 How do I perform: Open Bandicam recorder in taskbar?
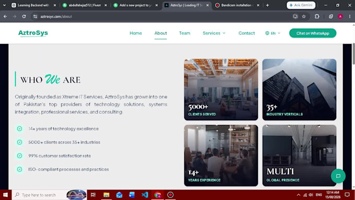coord(171,195)
